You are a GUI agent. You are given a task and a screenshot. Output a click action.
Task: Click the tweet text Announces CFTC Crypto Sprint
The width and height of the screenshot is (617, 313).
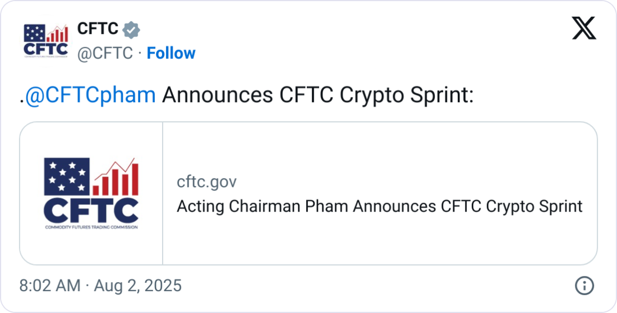317,96
